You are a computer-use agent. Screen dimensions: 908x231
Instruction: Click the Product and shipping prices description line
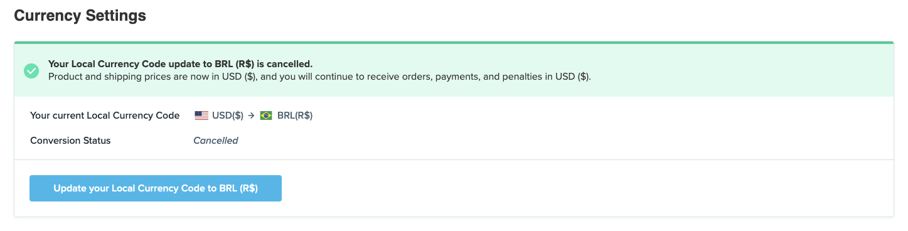click(319, 77)
